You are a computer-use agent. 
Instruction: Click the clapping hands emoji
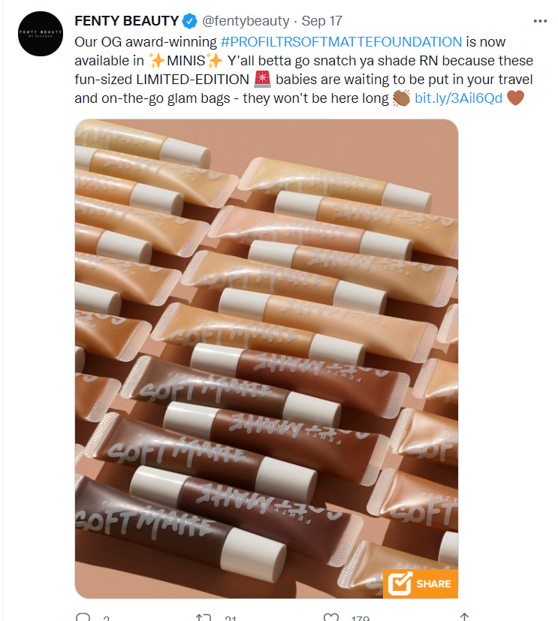tap(401, 98)
